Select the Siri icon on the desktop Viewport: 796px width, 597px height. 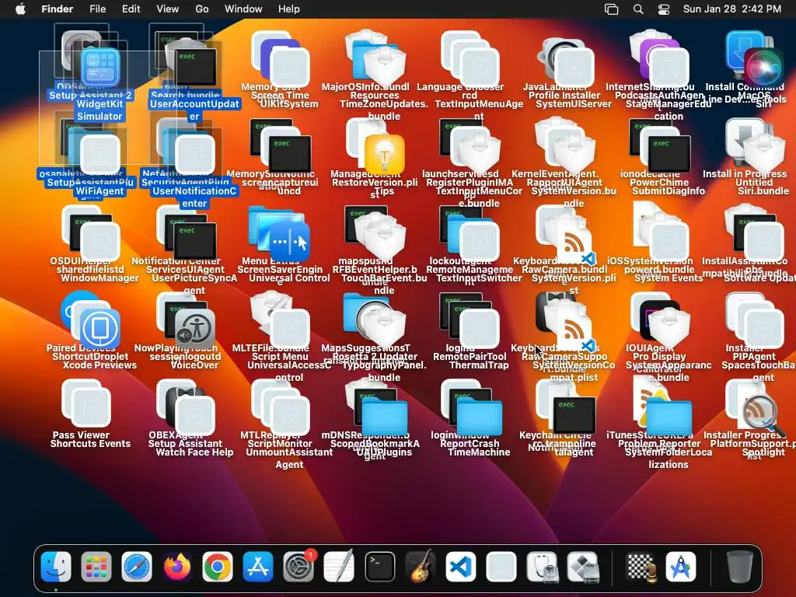tap(763, 68)
